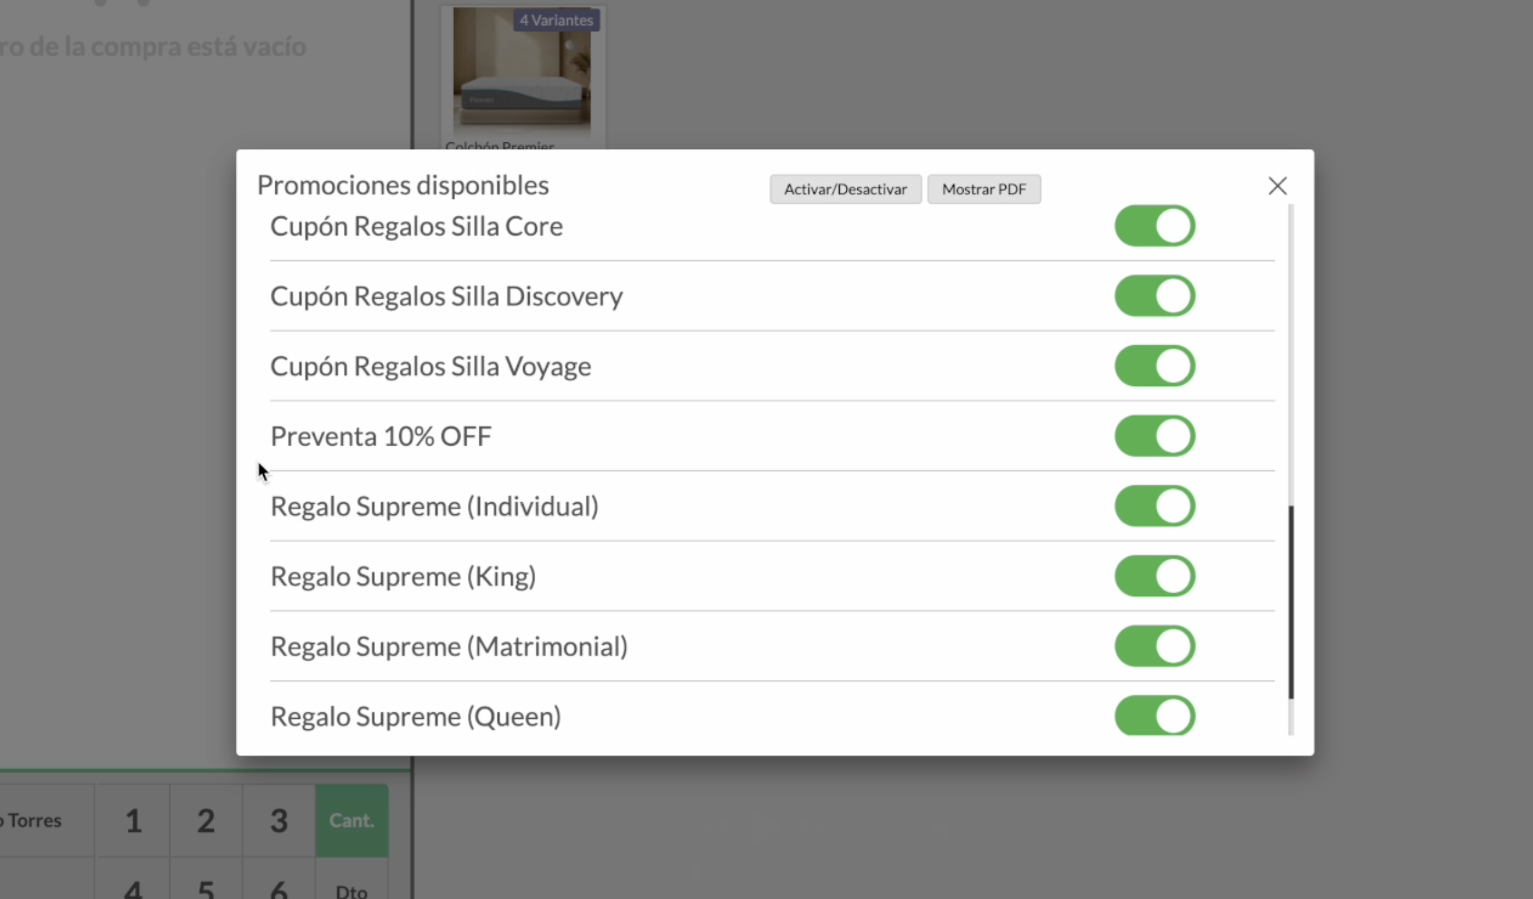The height and width of the screenshot is (899, 1533).
Task: Click the Activar/Desactivar button
Action: tap(846, 189)
